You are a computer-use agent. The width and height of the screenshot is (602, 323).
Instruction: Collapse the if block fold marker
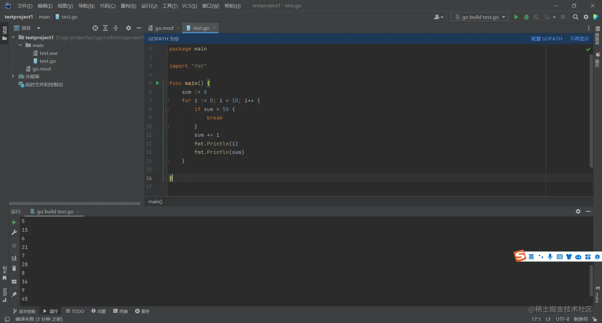pyautogui.click(x=167, y=109)
